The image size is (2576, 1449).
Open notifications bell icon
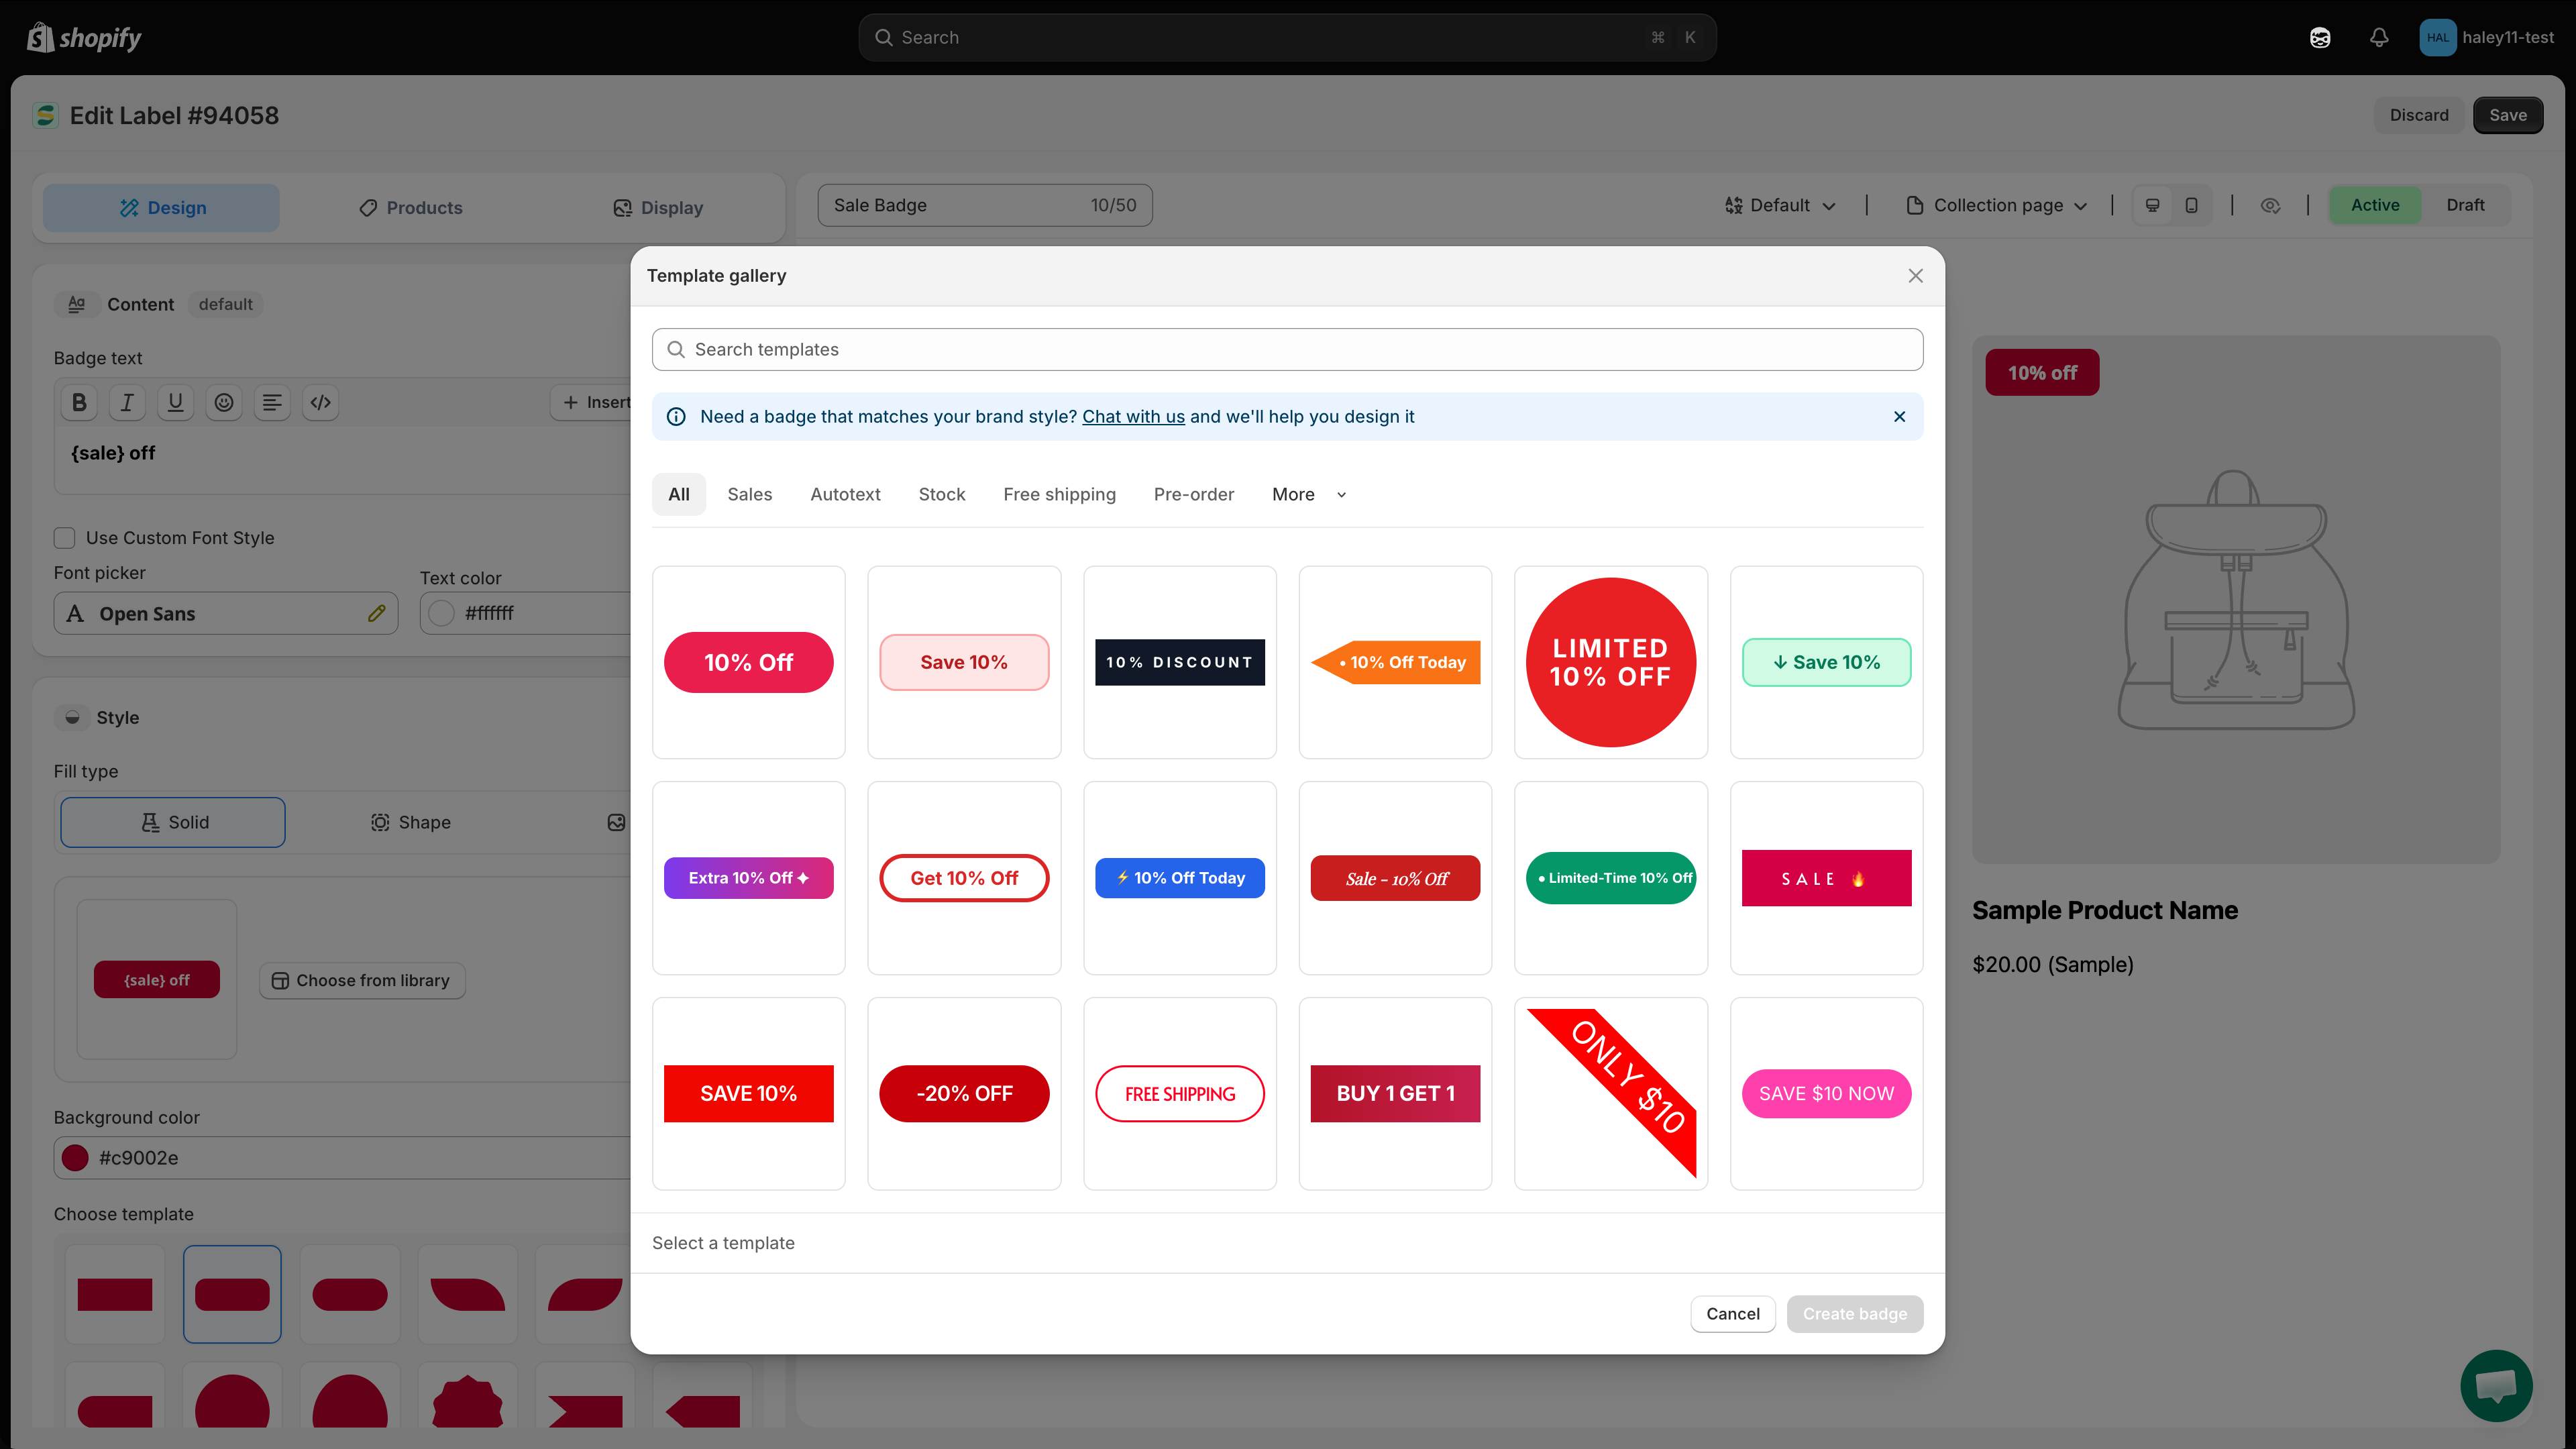point(2379,37)
